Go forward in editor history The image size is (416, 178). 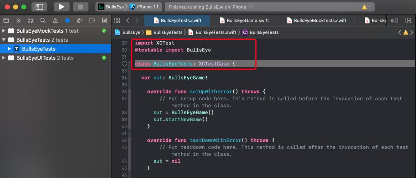pos(137,20)
